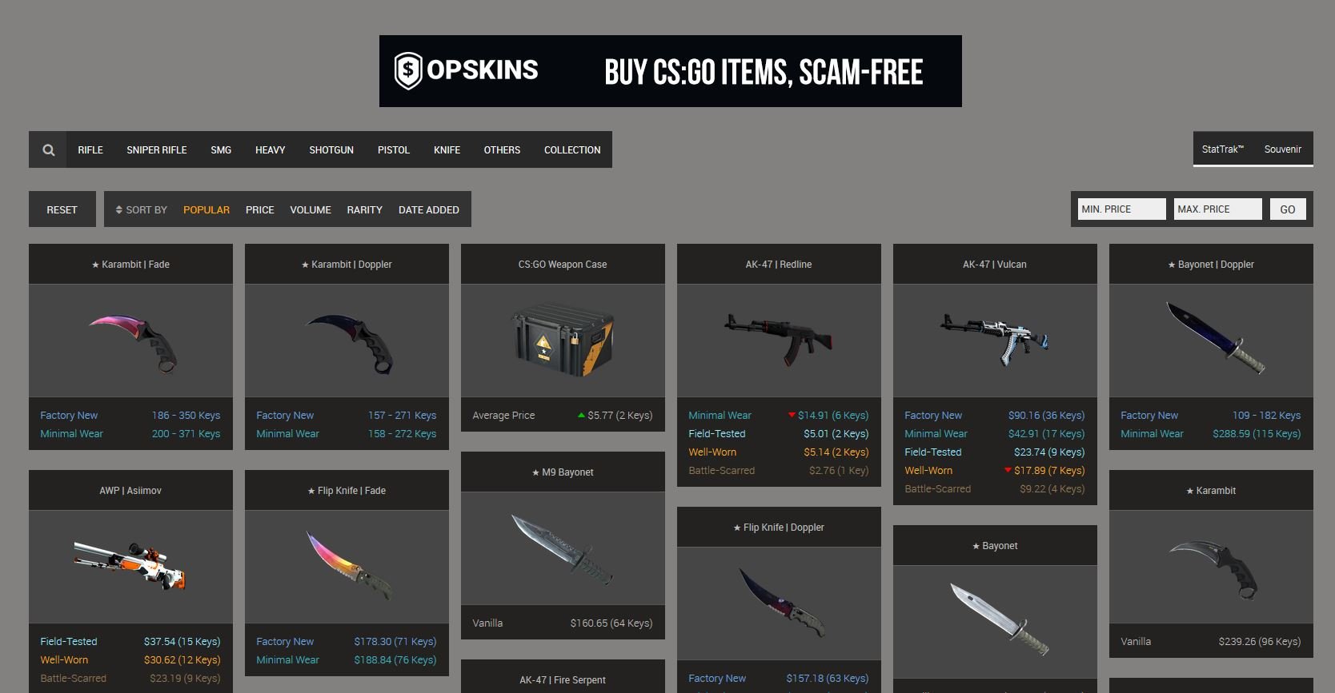Screen dimensions: 1335x693
Task: Sort items by Price
Action: pyautogui.click(x=259, y=209)
